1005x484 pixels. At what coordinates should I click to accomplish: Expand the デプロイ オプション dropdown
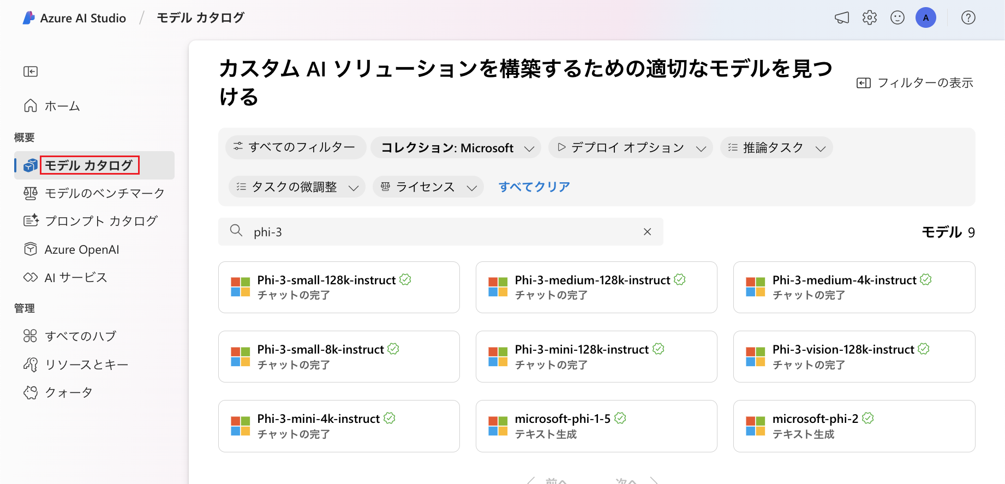click(x=630, y=148)
